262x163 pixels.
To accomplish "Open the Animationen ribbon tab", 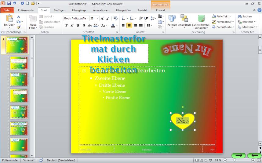I will click(101, 10).
